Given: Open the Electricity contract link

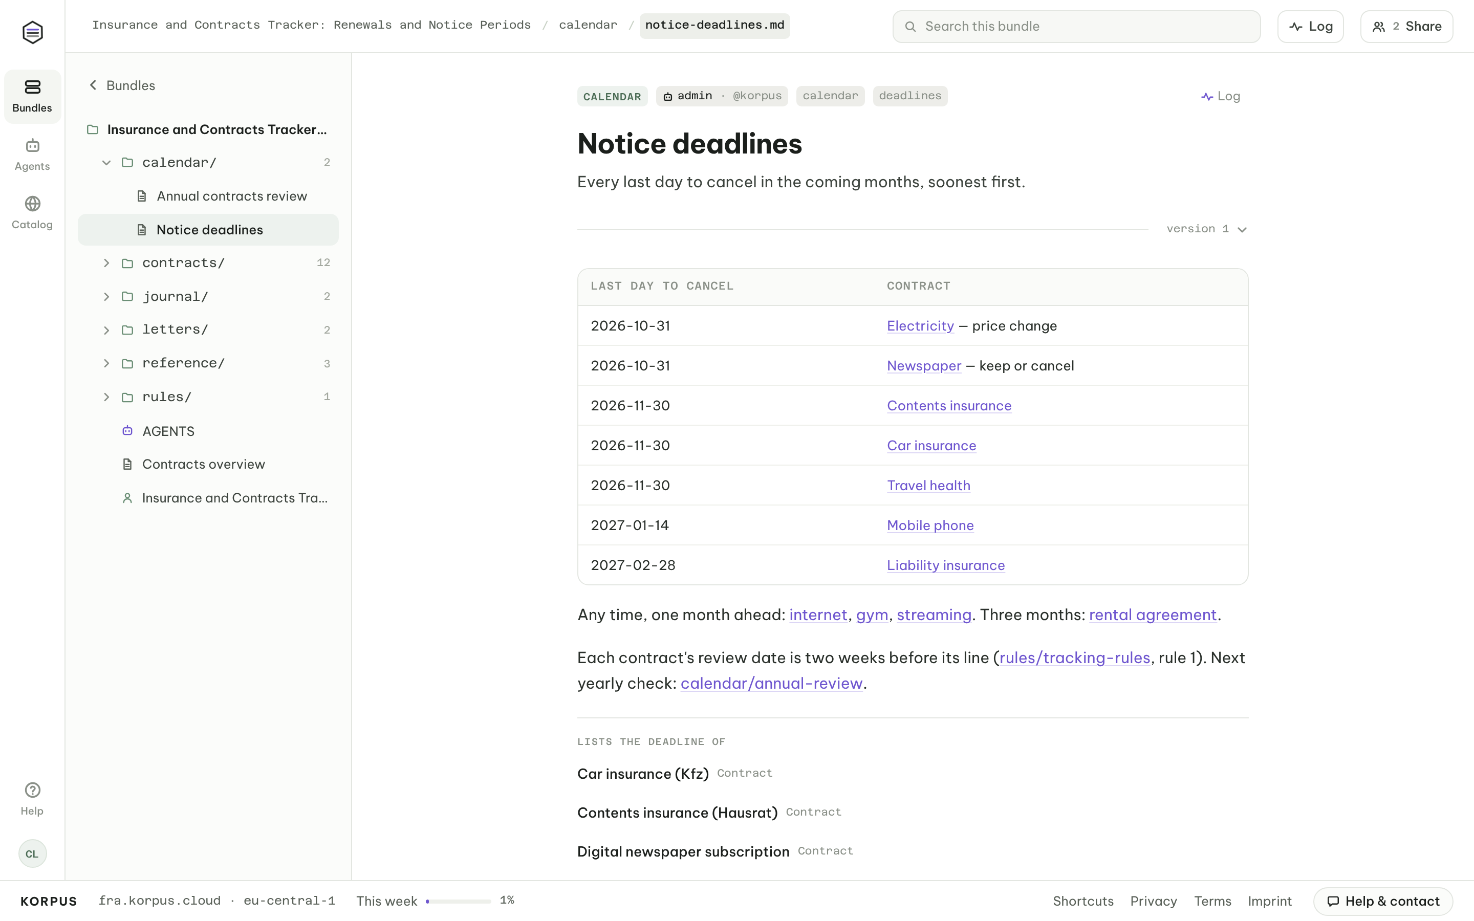Looking at the screenshot, I should 920,326.
